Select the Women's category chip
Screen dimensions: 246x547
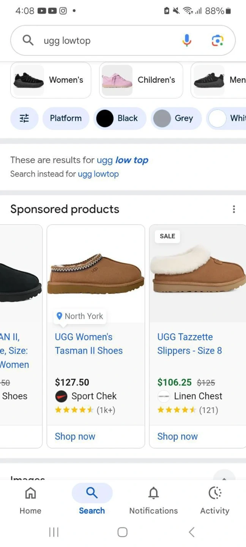50,80
